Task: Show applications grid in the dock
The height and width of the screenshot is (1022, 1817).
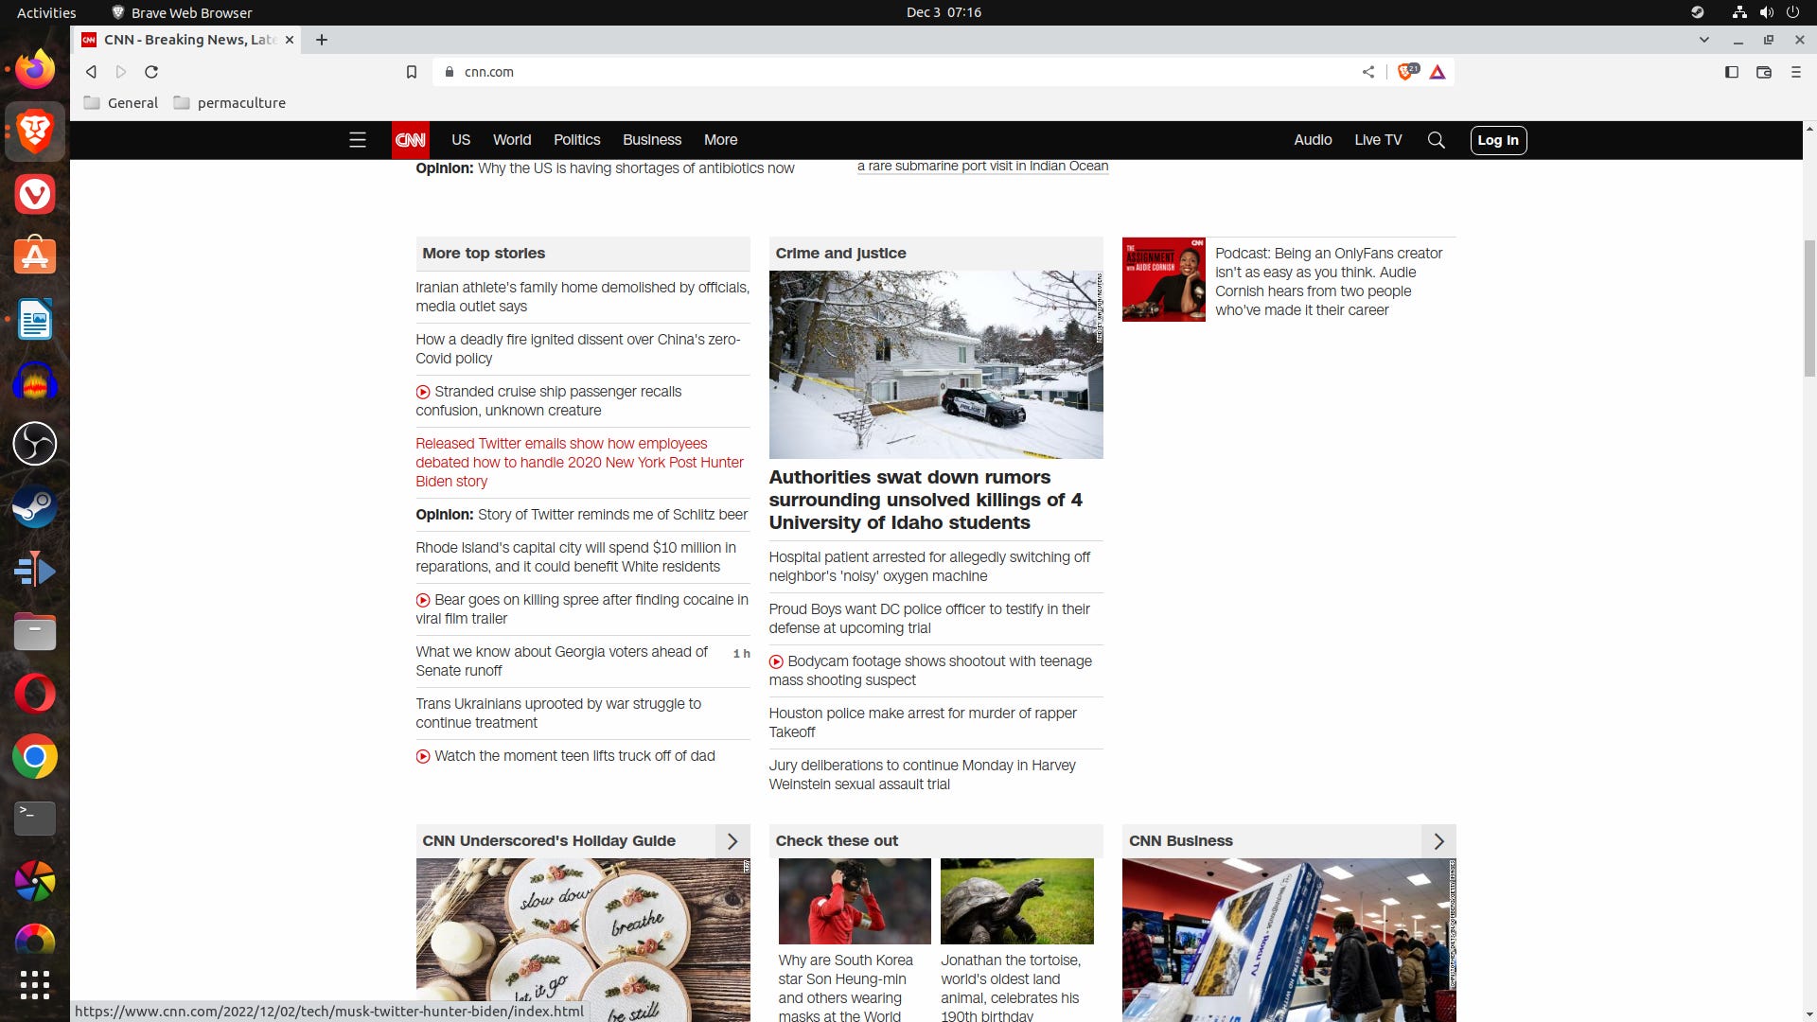Action: coord(35,984)
